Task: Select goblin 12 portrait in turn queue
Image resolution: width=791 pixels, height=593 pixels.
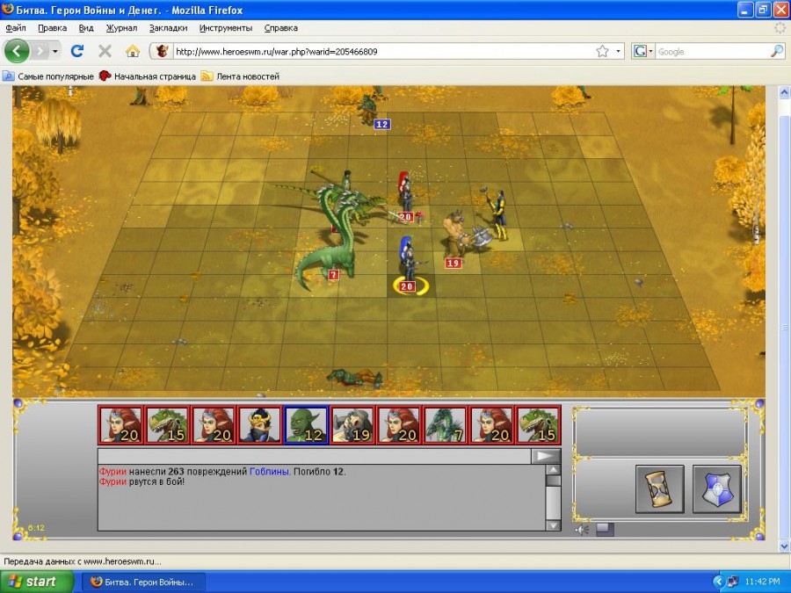Action: coord(306,425)
